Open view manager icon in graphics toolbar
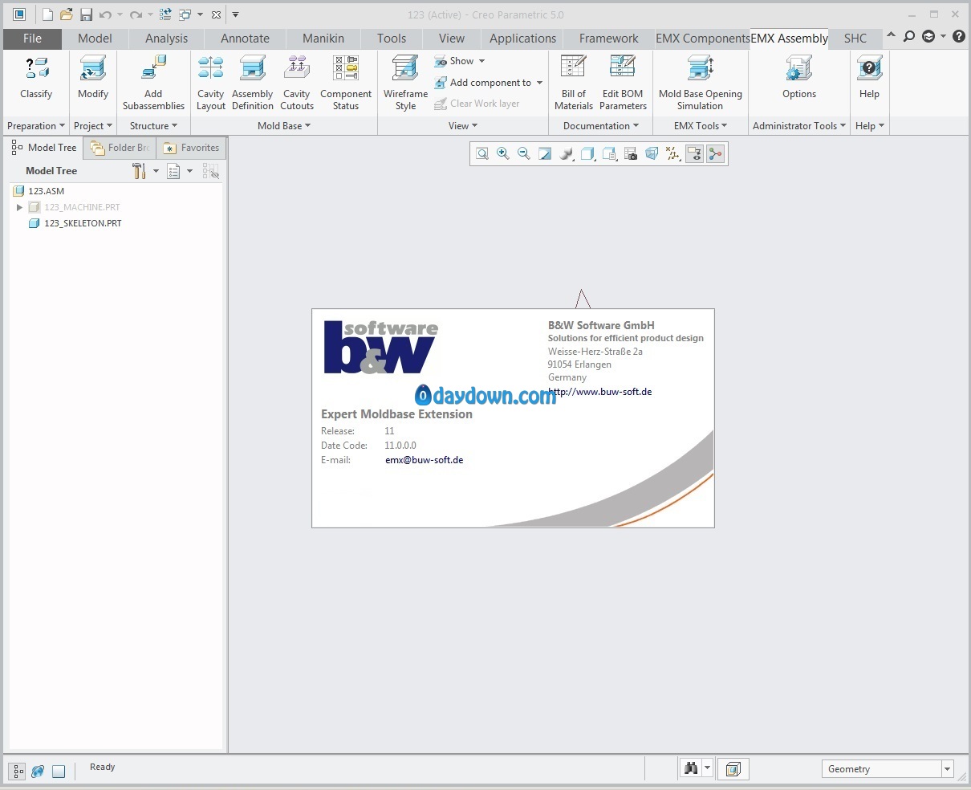971x790 pixels. [631, 153]
